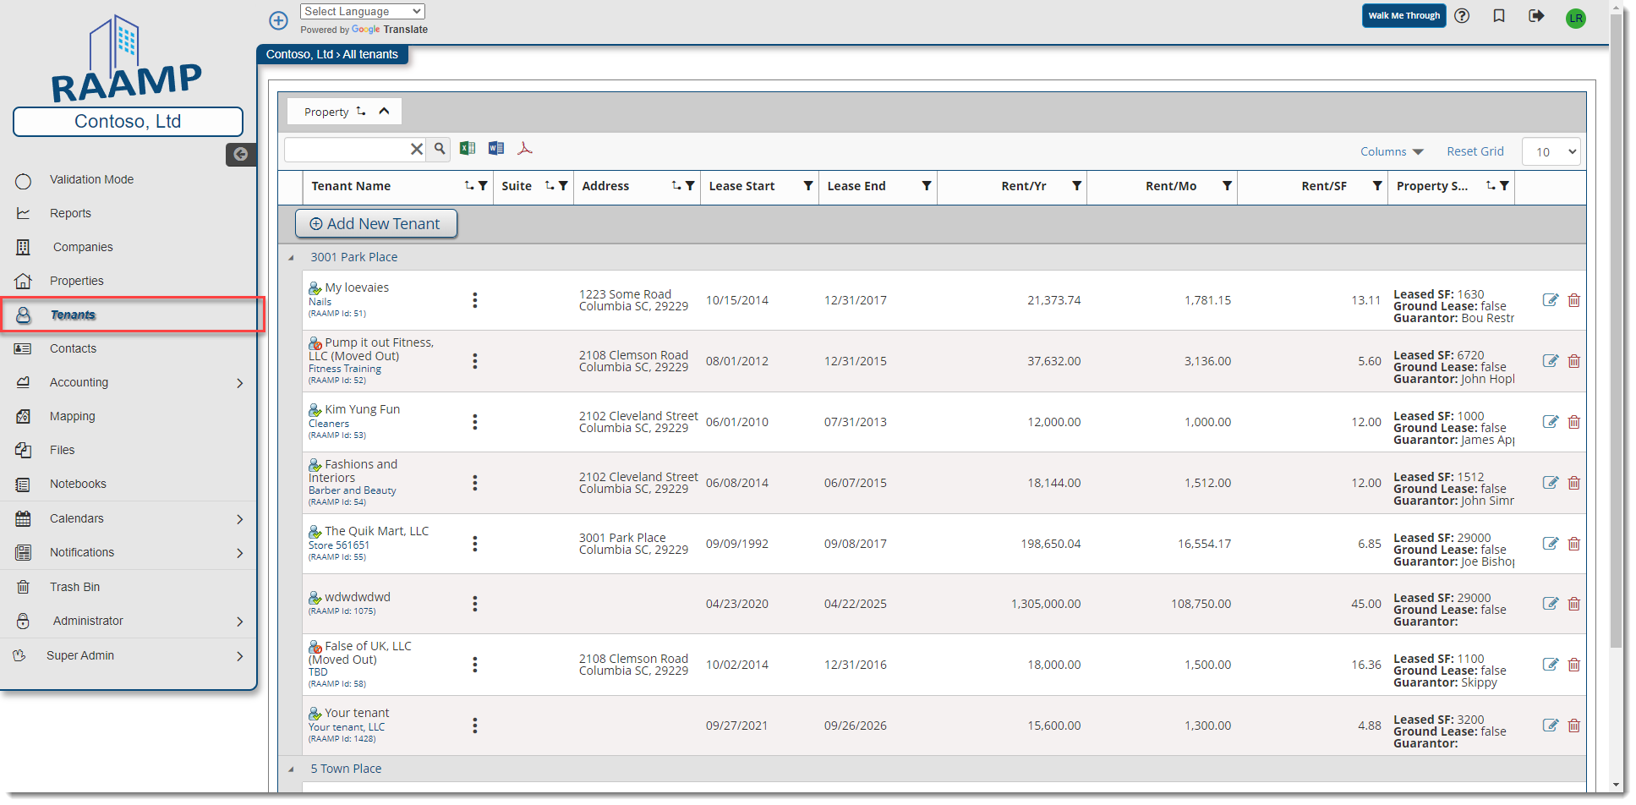Filter the Lease Start column

tap(808, 186)
